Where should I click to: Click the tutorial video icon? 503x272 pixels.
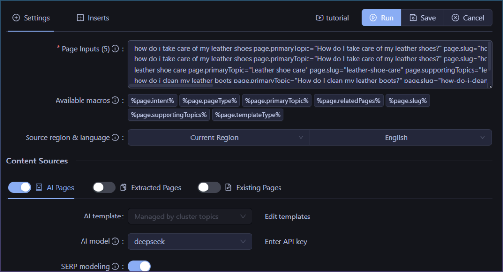tap(320, 18)
